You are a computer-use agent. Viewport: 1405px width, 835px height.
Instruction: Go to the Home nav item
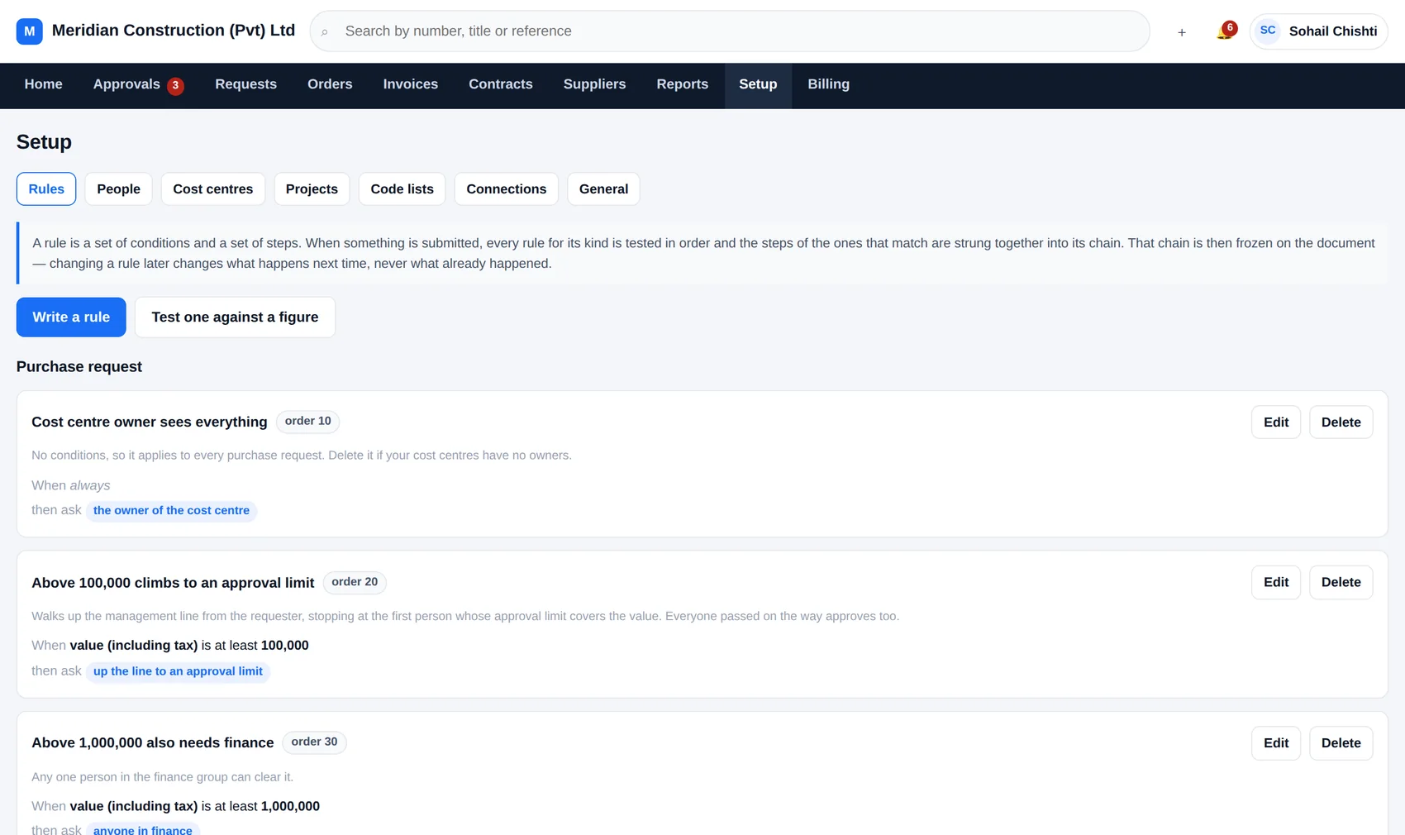tap(44, 84)
